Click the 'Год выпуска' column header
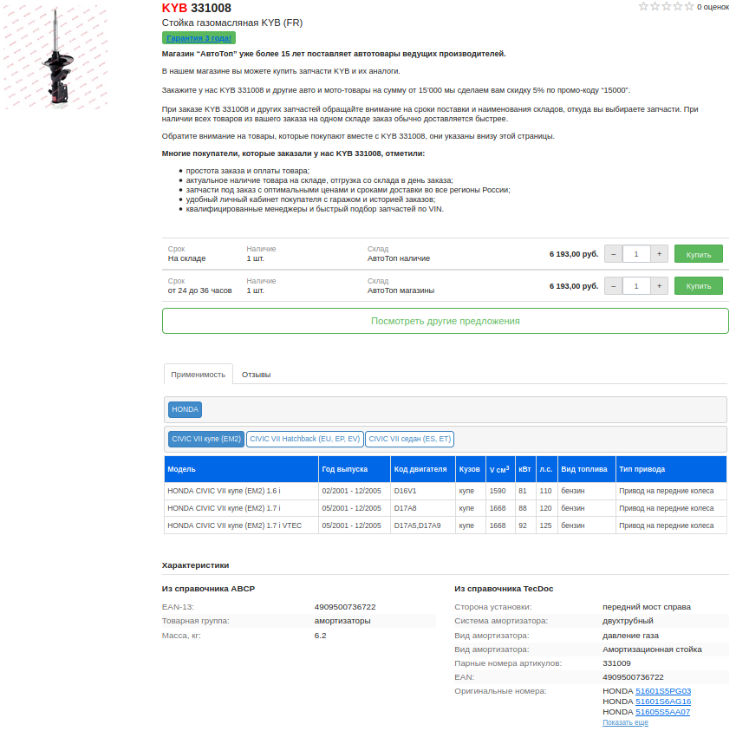Viewport: 736px width, 731px height. click(x=355, y=469)
